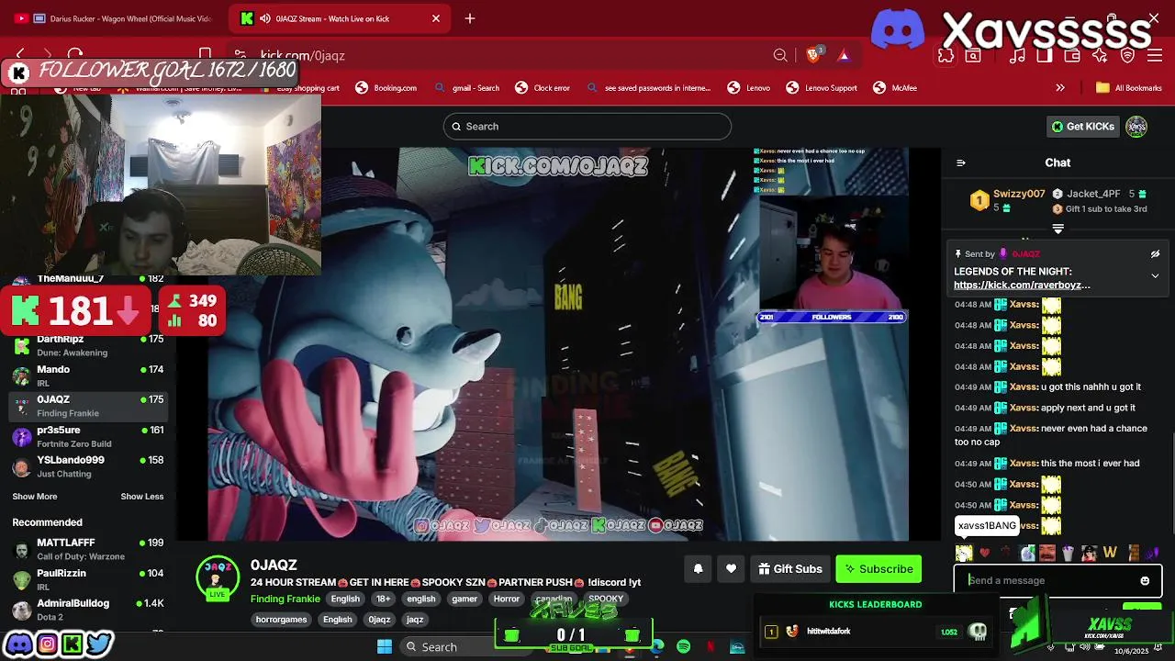The width and height of the screenshot is (1175, 661).
Task: Click the Subscribe button
Action: 878,569
